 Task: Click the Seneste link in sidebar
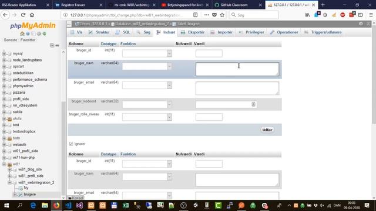click(11, 40)
